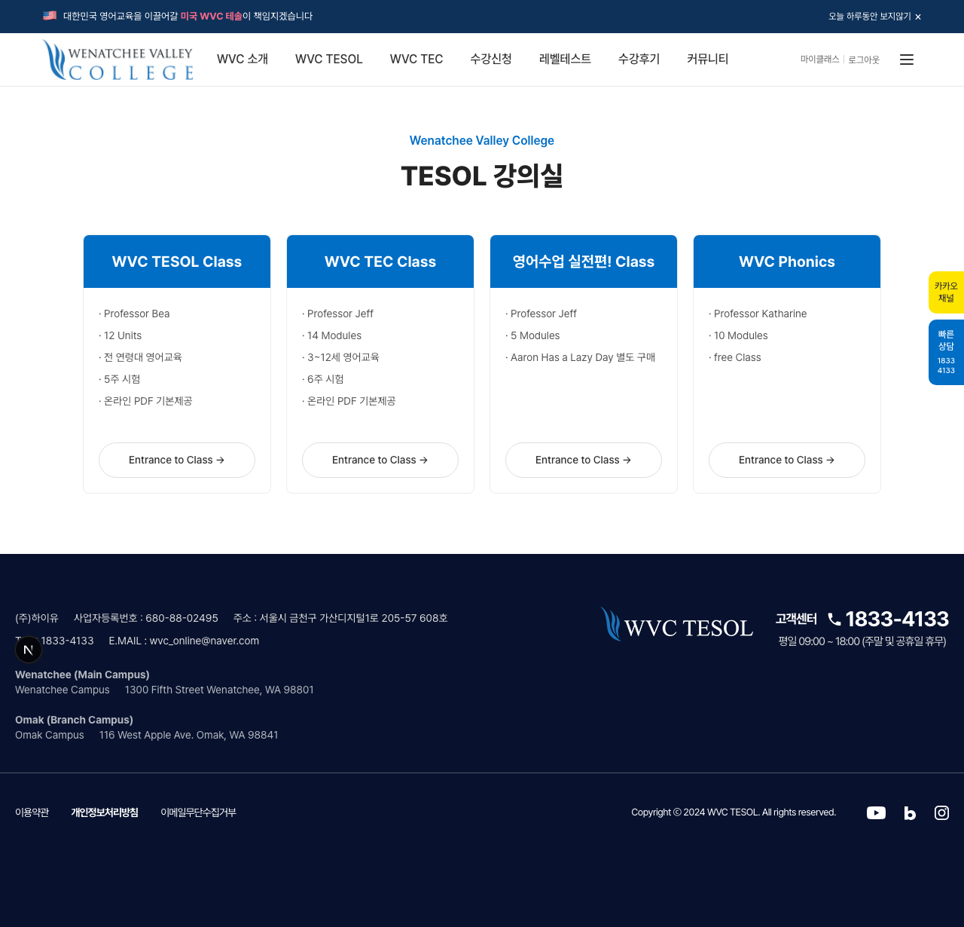Open the Instagram icon in footer
This screenshot has height=927, width=964.
(x=941, y=812)
